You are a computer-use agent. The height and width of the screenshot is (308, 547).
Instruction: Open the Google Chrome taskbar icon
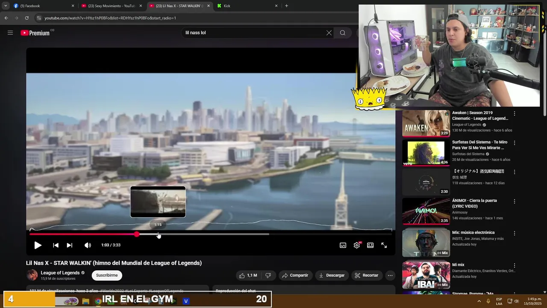coord(98,301)
